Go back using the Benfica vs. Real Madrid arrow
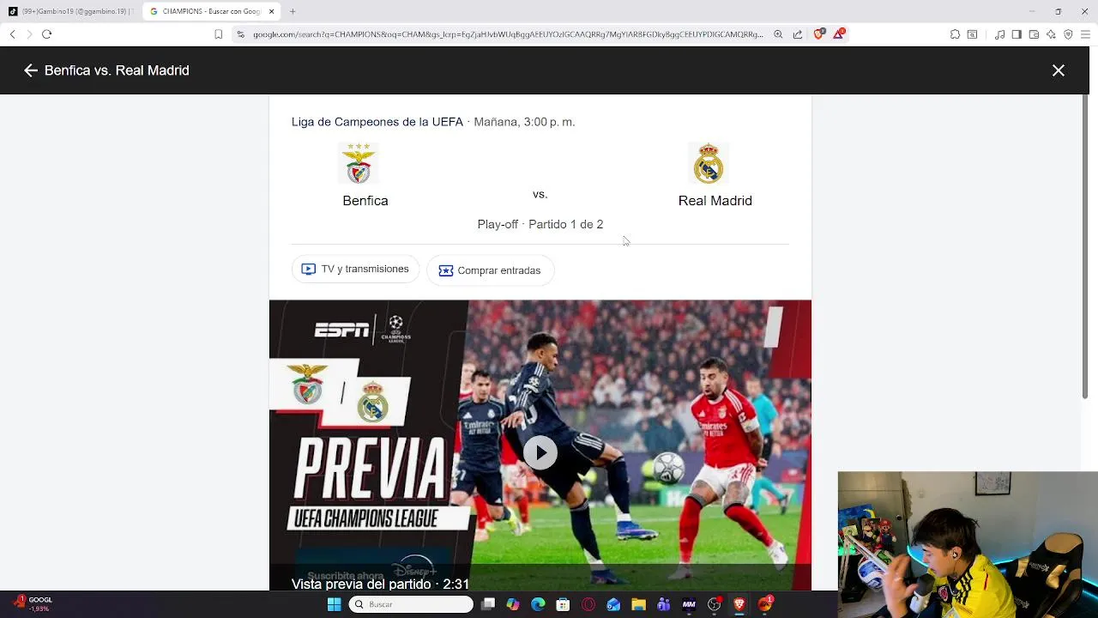Viewport: 1098px width, 618px height. tap(31, 70)
